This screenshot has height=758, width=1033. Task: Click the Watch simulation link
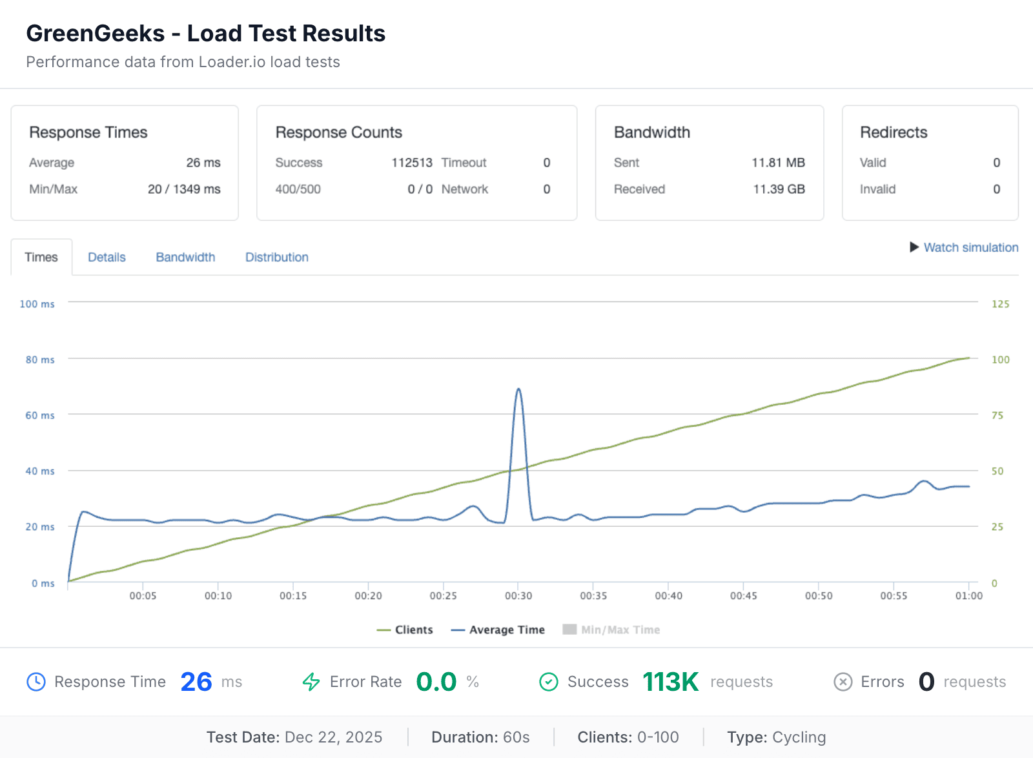[x=970, y=247]
